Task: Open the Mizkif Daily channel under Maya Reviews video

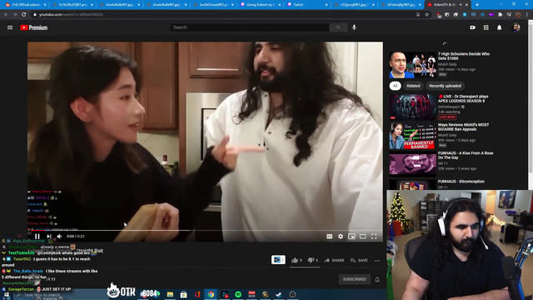Action: point(447,135)
